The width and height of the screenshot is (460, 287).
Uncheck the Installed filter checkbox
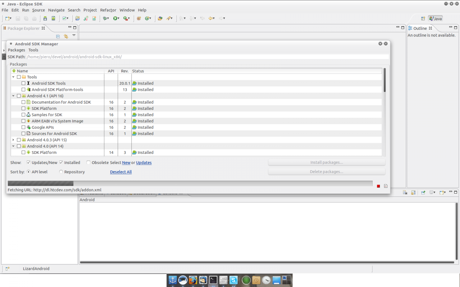[x=61, y=162]
